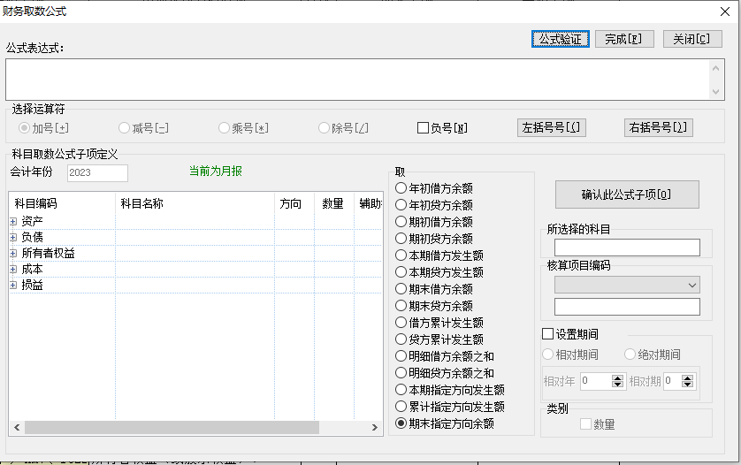Click the 完成[F] button
Screen dimensions: 741x465
tap(624, 39)
